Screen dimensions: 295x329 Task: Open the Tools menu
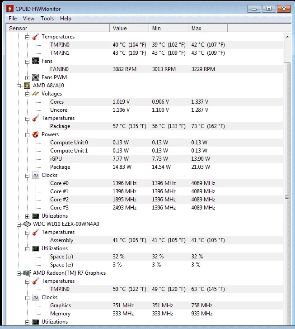(47, 19)
